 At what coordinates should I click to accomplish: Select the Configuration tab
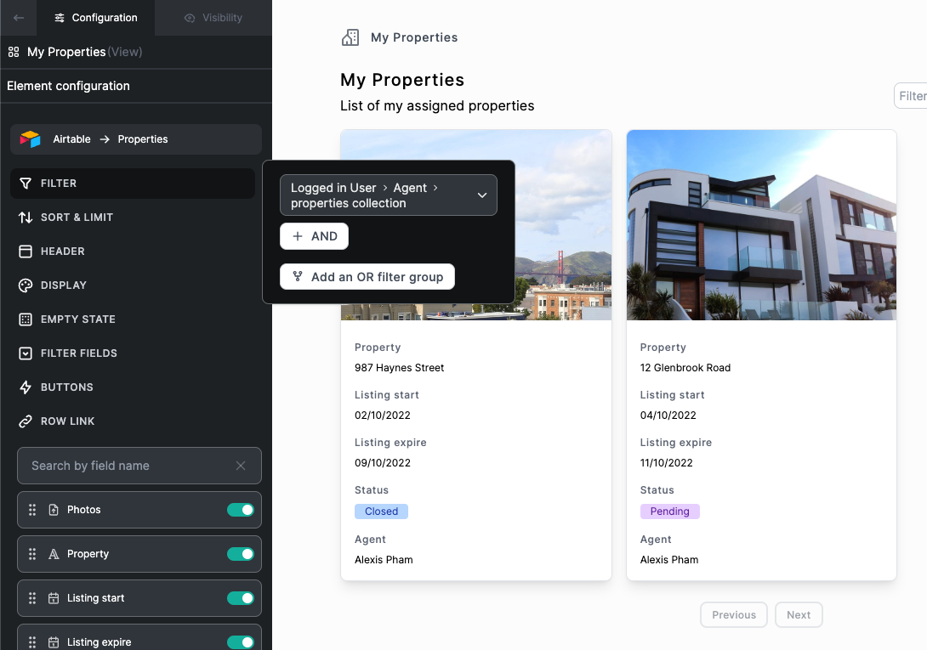pos(95,18)
